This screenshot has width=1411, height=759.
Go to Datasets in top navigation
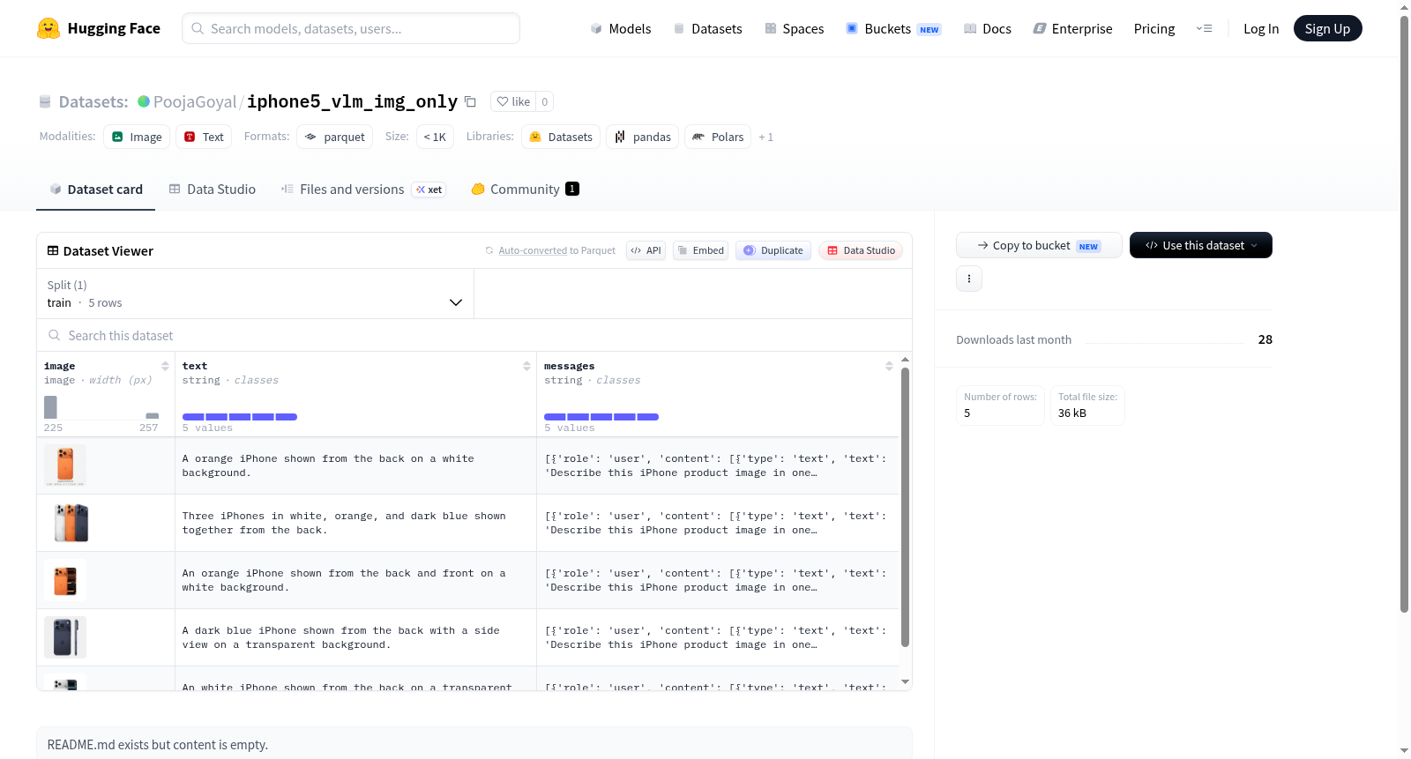coord(707,28)
